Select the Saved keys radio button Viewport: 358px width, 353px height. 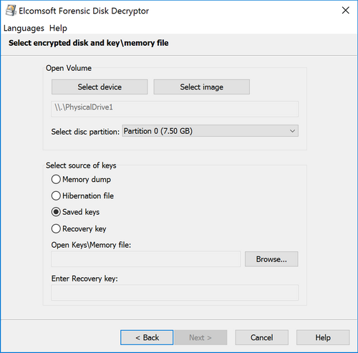pyautogui.click(x=56, y=212)
